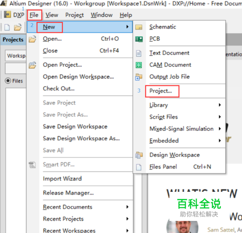The height and width of the screenshot is (233, 242).
Task: Select Mixed-Signal Simulation entry
Action: 179,129
